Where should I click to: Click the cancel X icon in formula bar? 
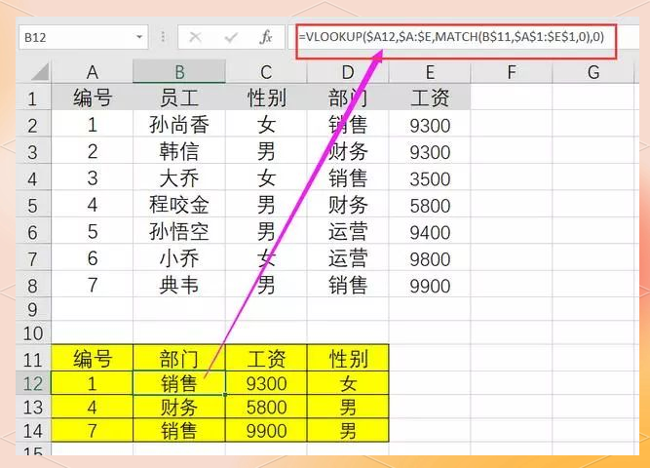tap(195, 37)
